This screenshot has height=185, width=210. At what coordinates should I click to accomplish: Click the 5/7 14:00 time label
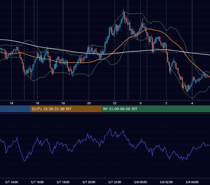[11, 182]
